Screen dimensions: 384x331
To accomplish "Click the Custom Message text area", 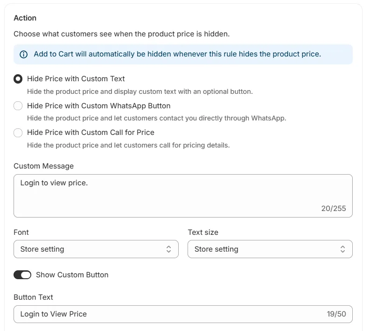I will pos(183,196).
